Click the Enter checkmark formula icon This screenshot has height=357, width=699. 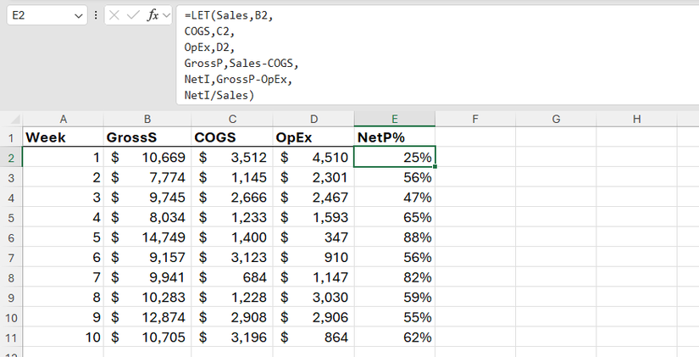click(133, 16)
